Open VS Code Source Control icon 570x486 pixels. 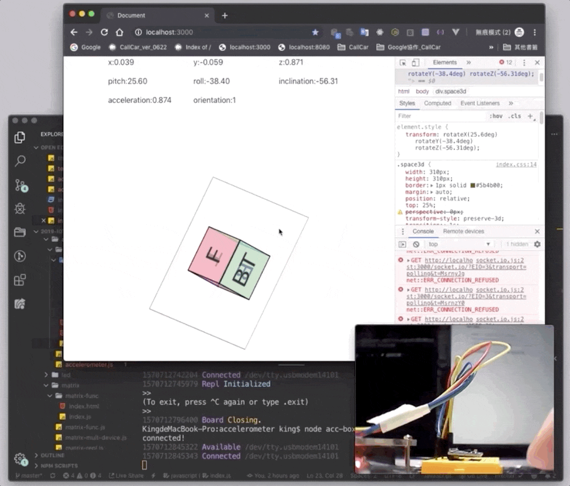tap(21, 185)
